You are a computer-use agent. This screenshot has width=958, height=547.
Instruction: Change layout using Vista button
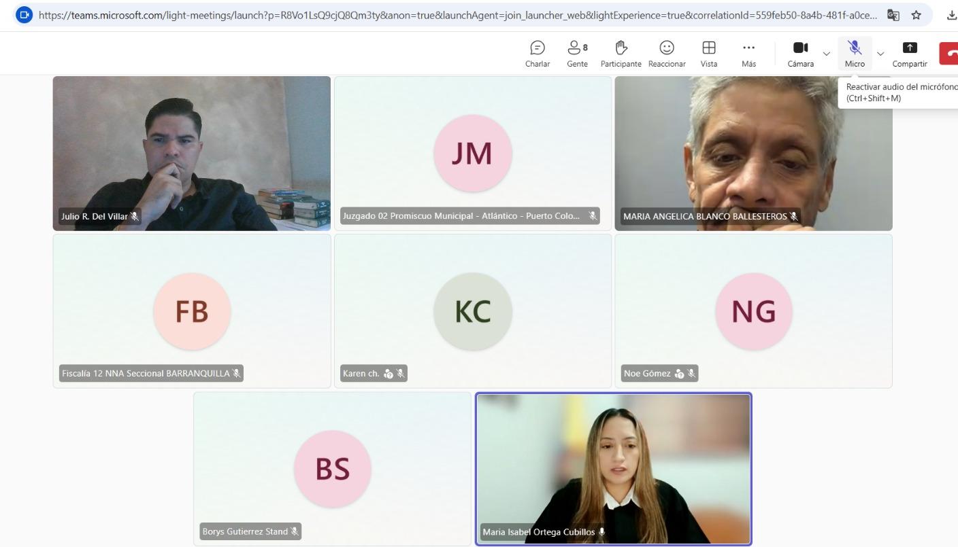click(x=709, y=54)
